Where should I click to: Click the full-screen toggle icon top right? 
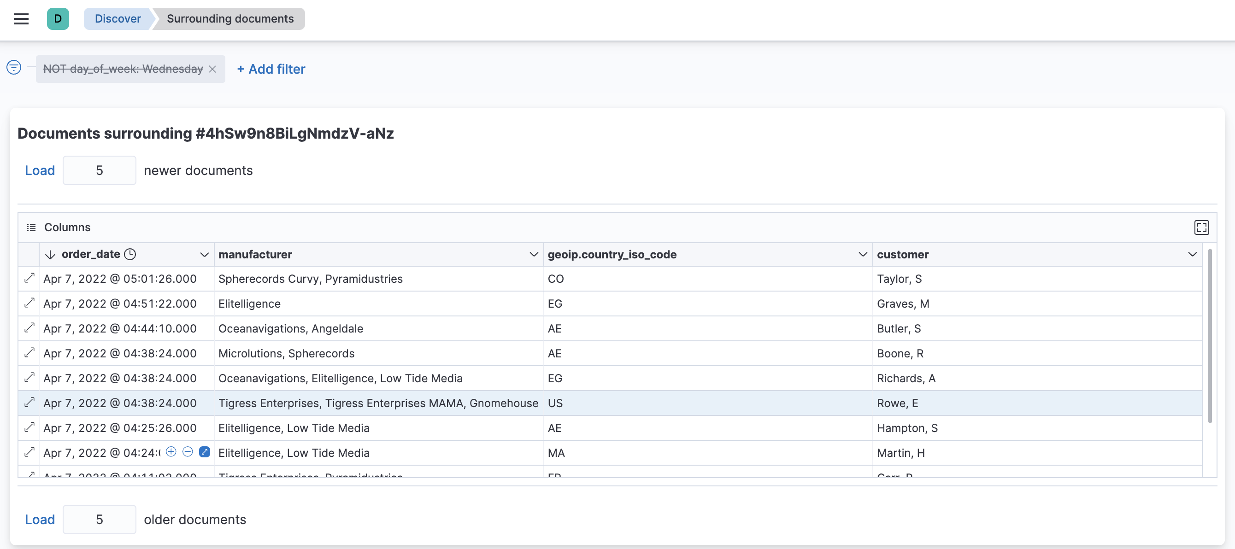tap(1202, 228)
